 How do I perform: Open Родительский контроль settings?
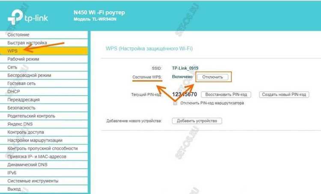click(x=44, y=116)
